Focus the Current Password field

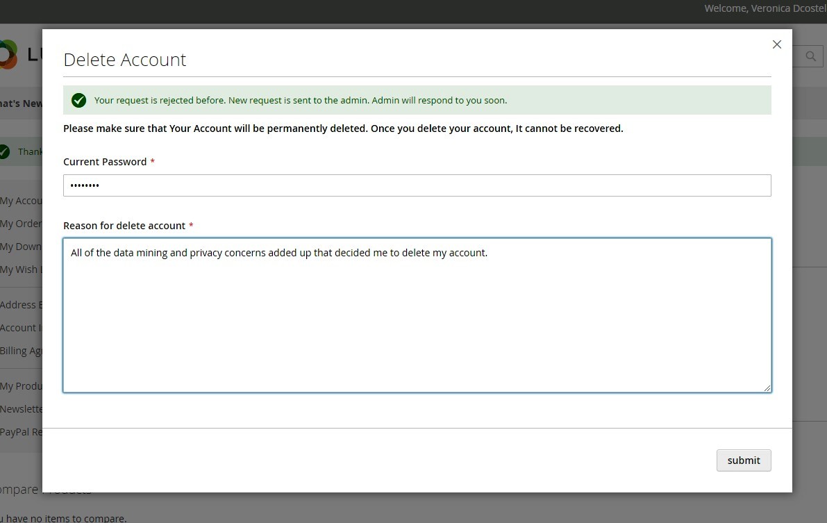click(417, 185)
